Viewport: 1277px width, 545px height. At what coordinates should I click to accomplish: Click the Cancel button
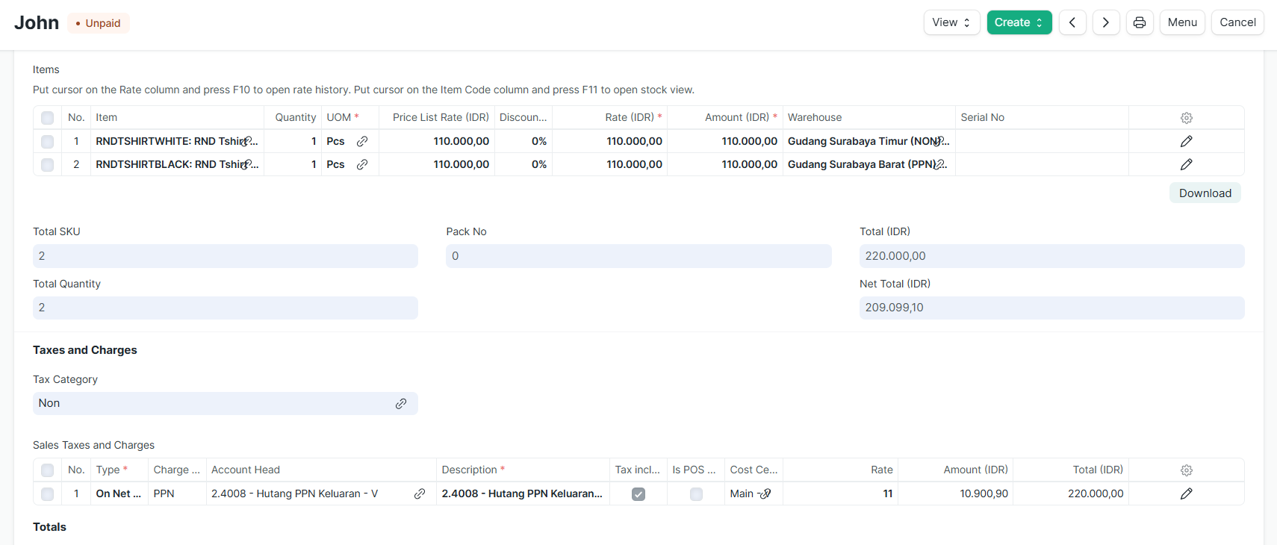coord(1237,22)
